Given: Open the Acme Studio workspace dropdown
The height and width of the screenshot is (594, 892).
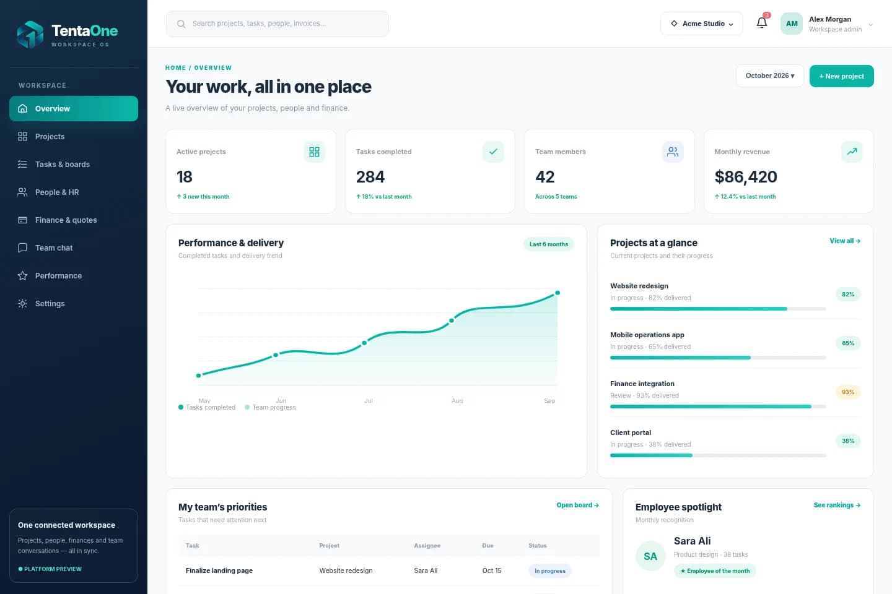Looking at the screenshot, I should (x=701, y=24).
